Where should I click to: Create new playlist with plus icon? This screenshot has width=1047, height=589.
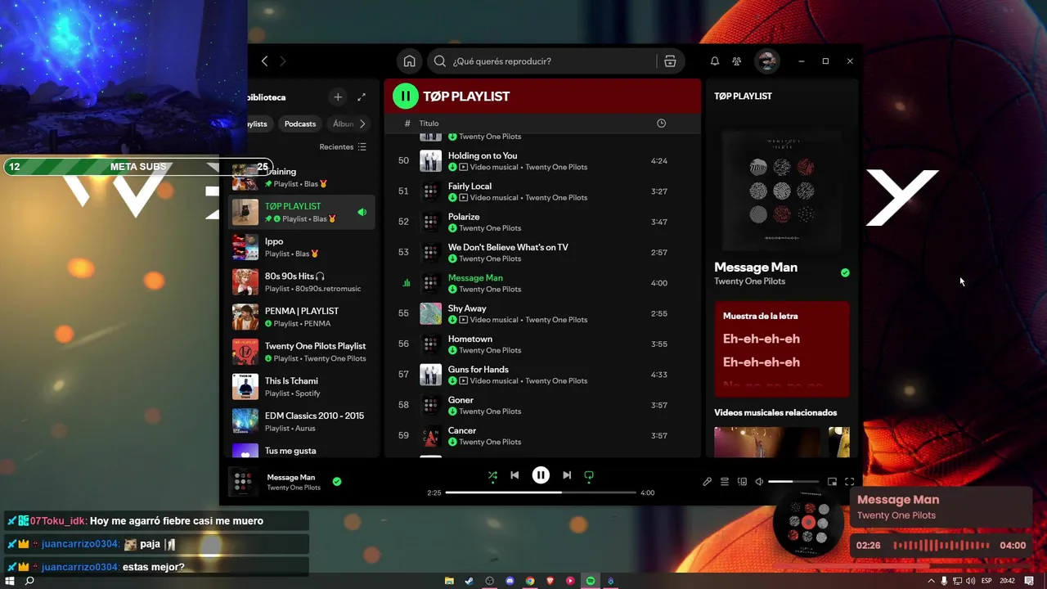(x=338, y=97)
